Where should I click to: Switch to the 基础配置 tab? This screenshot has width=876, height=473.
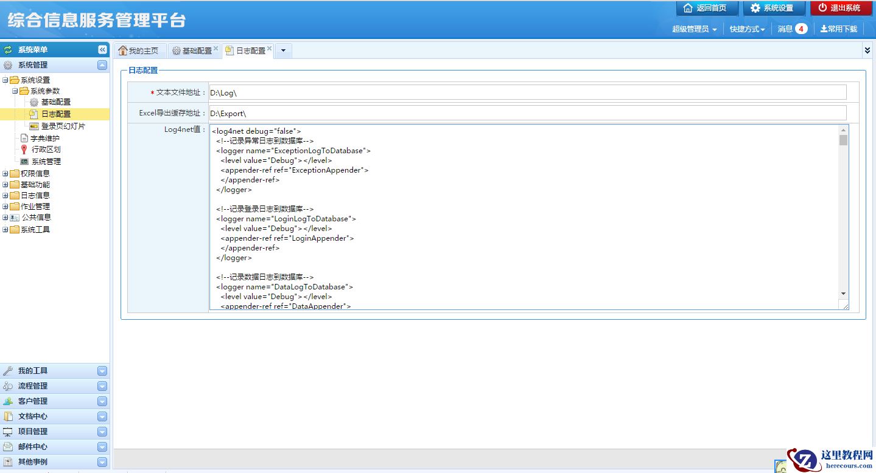pos(194,51)
